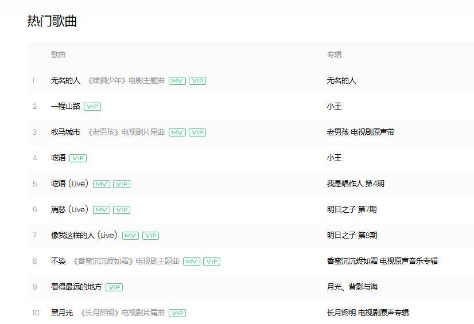Select song 呓语 in row 4
The width and height of the screenshot is (474, 324).
click(59, 158)
